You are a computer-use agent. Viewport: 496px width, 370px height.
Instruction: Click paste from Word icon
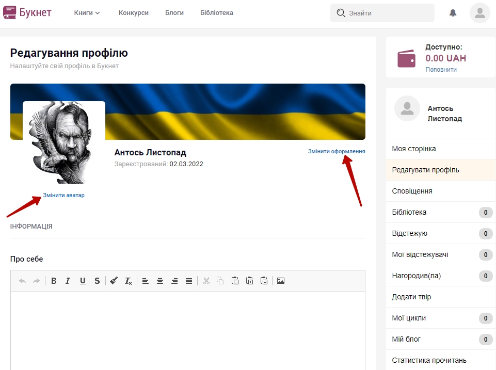click(264, 281)
